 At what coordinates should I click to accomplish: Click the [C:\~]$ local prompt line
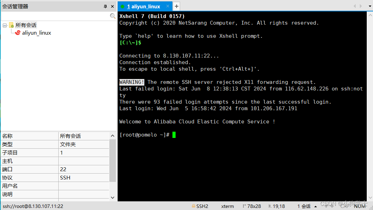(x=130, y=43)
